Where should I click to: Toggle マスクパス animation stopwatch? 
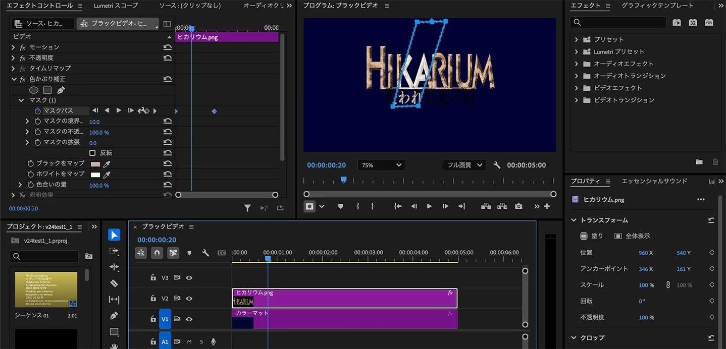pos(38,110)
